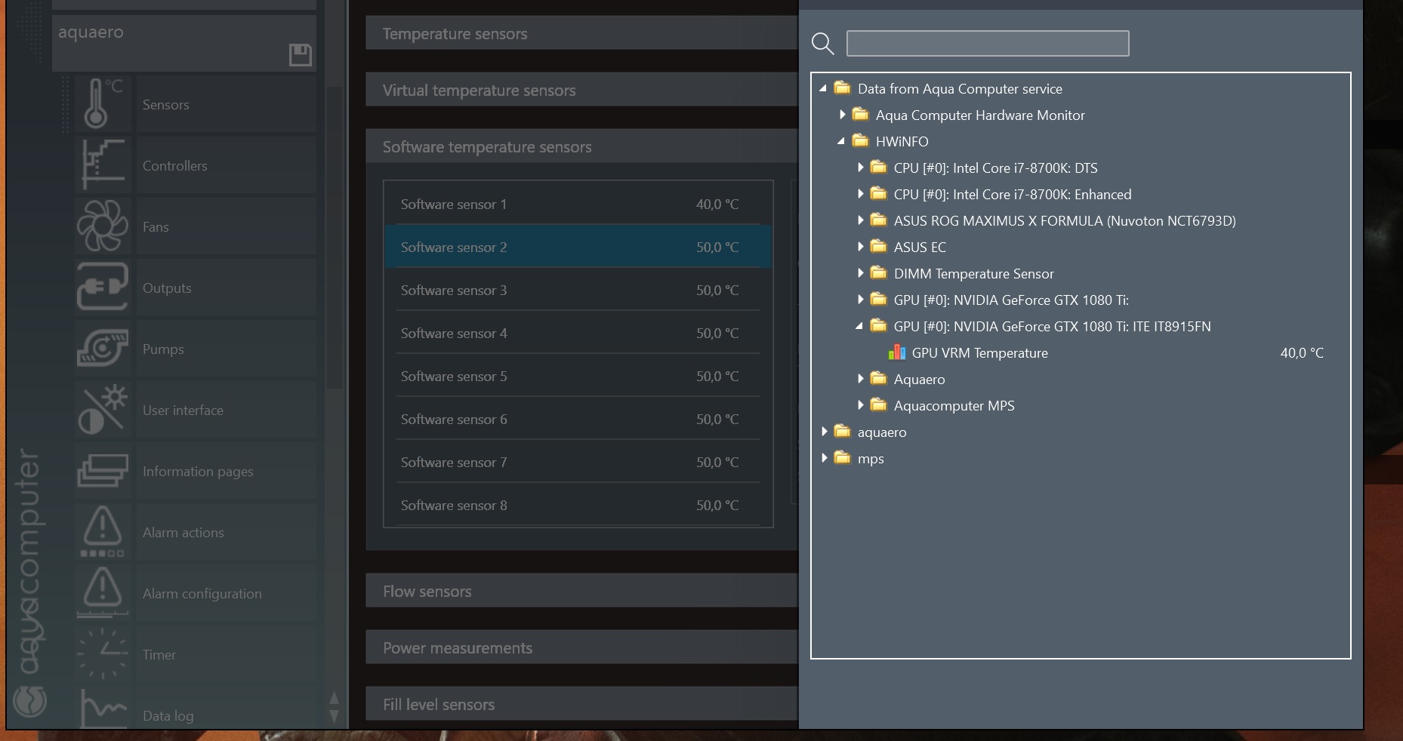1403x741 pixels.
Task: Open Alarm configuration in sidebar
Action: coord(202,594)
